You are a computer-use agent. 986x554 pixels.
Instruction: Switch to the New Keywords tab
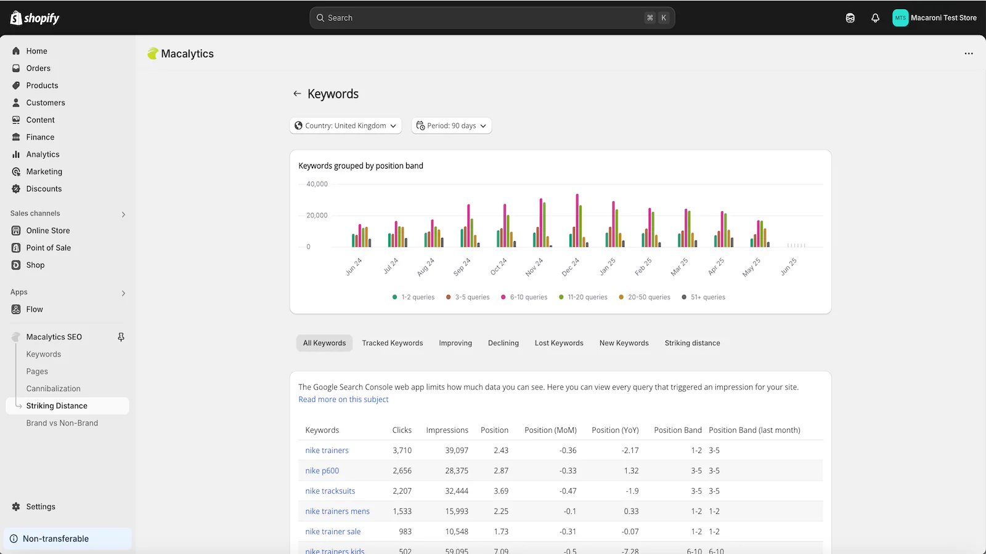click(x=624, y=343)
